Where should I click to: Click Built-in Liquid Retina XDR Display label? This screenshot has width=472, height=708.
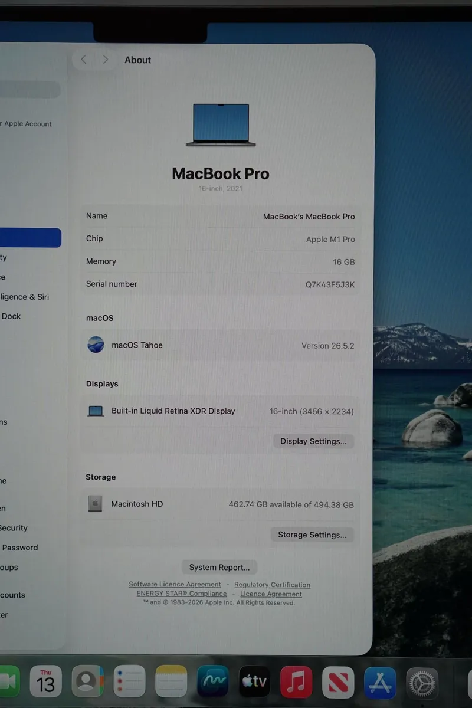coord(173,411)
